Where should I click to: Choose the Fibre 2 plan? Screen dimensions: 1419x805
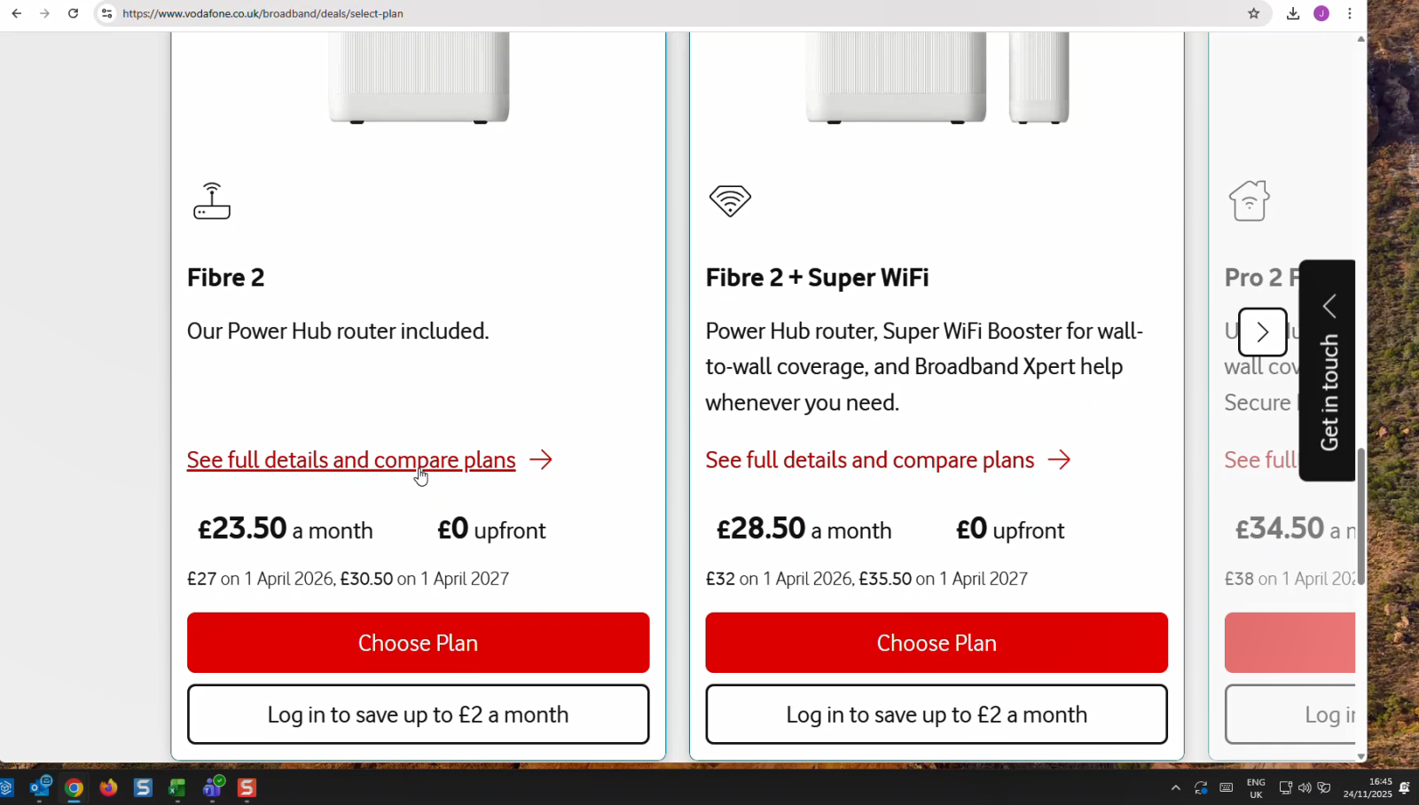[418, 643]
